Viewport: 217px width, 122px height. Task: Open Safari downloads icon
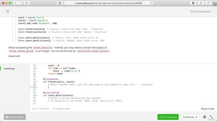tap(193, 3)
